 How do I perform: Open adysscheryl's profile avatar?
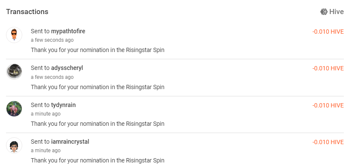click(x=14, y=72)
